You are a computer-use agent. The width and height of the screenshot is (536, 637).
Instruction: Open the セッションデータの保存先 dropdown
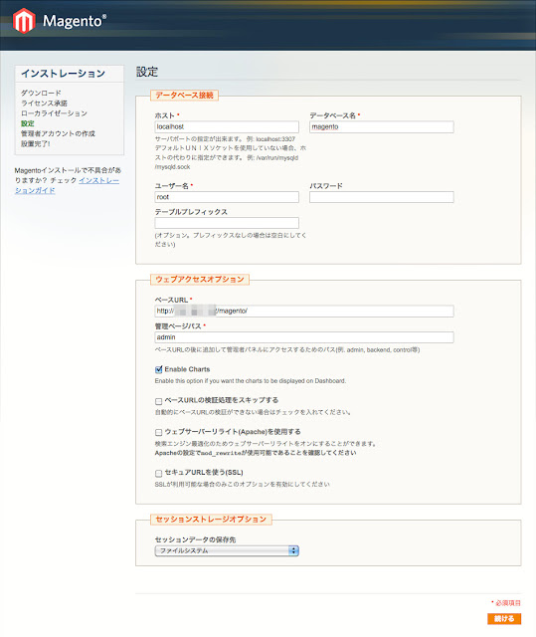[x=227, y=550]
